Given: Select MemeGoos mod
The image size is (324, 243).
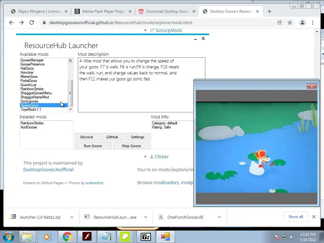Looking at the screenshot, I should pyautogui.click(x=29, y=77).
